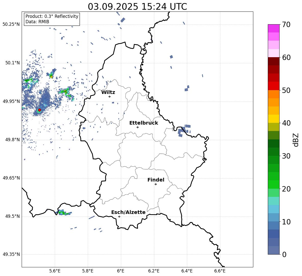Click the dBZ colorbar axis label
This screenshot has width=302, height=276.
pyautogui.click(x=296, y=140)
